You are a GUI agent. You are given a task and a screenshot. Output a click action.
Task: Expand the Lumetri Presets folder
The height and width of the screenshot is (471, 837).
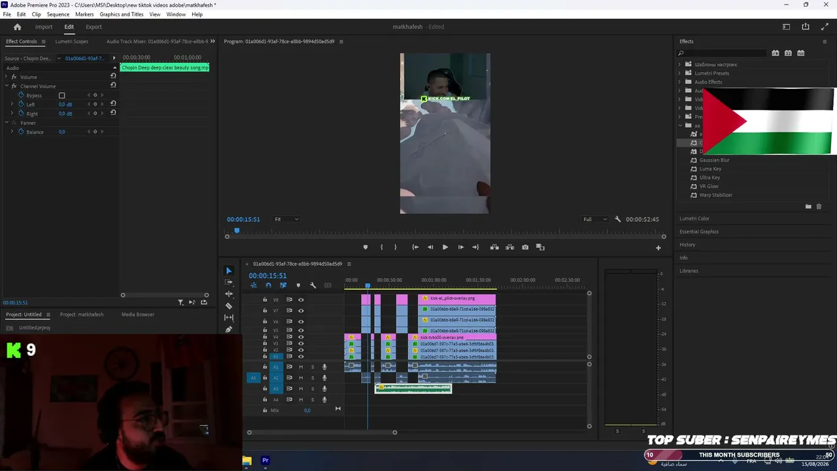[x=679, y=73]
